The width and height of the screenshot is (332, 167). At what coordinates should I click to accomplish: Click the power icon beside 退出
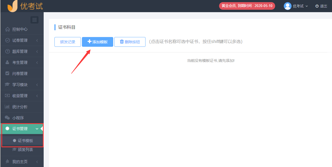(x=317, y=6)
